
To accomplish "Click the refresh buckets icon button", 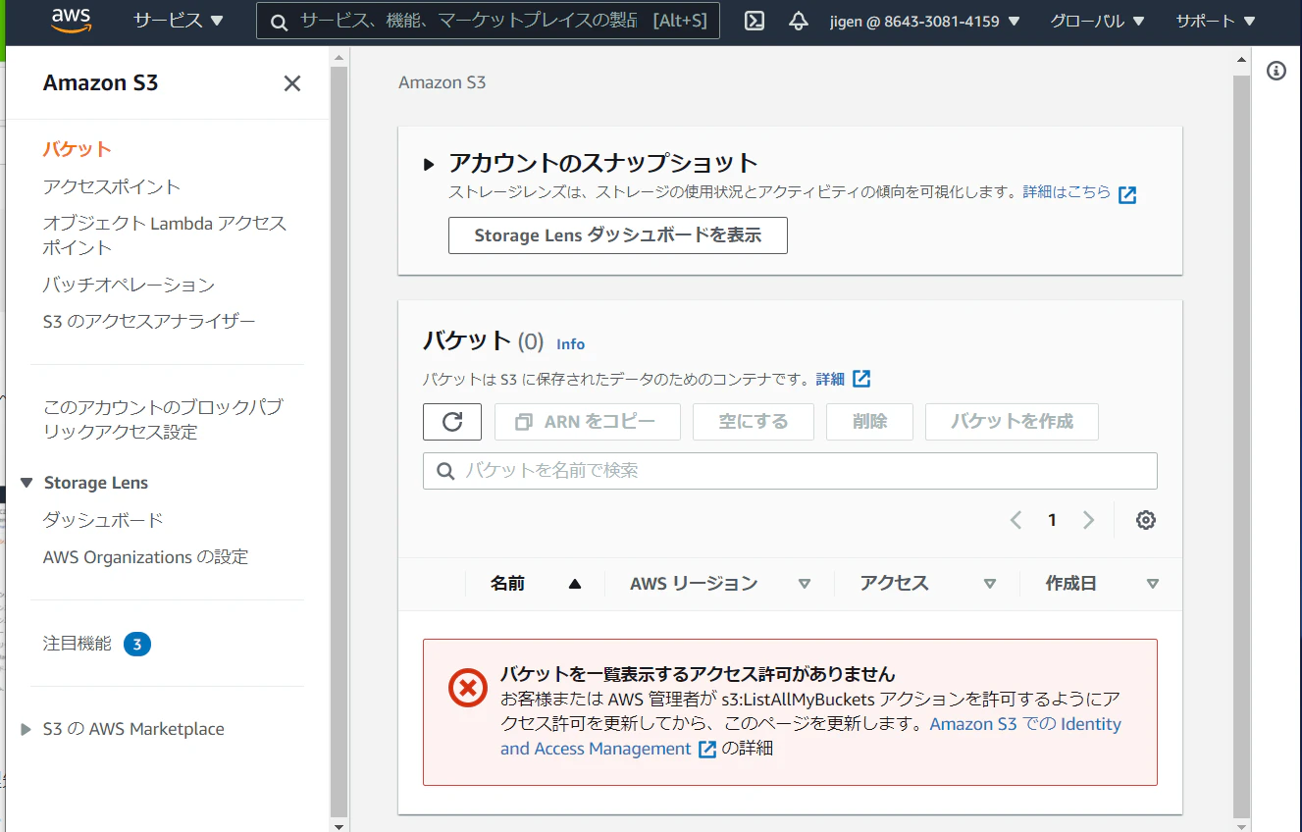I will (x=452, y=422).
